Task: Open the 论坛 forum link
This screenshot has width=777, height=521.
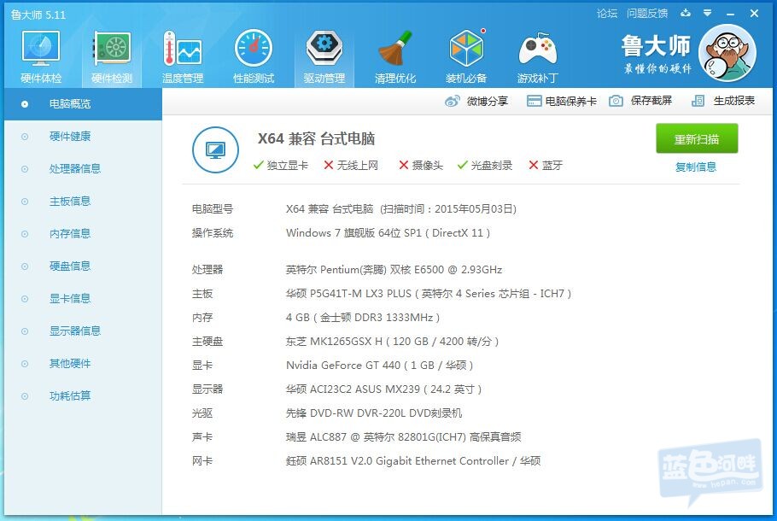Action: click(x=607, y=14)
